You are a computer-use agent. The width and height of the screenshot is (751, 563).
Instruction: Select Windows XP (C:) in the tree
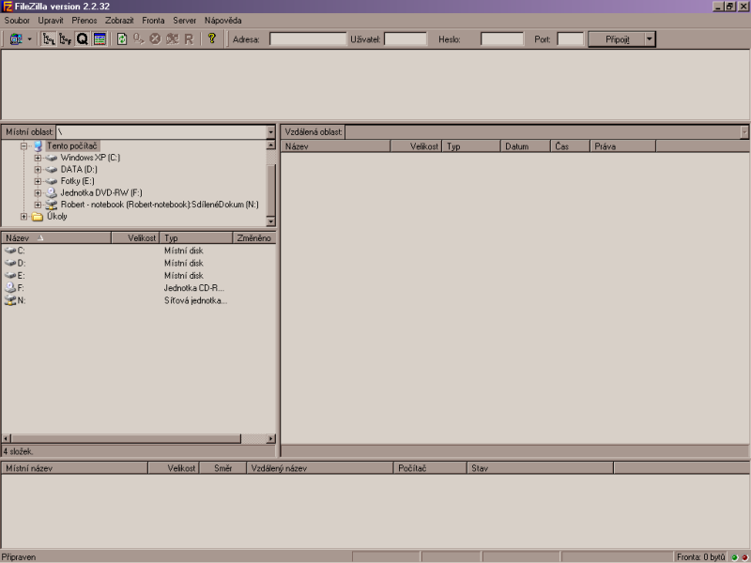coord(90,158)
